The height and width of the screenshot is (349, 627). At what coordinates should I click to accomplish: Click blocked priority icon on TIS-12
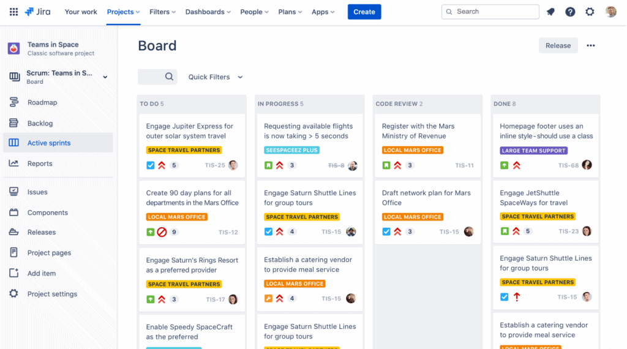point(162,232)
